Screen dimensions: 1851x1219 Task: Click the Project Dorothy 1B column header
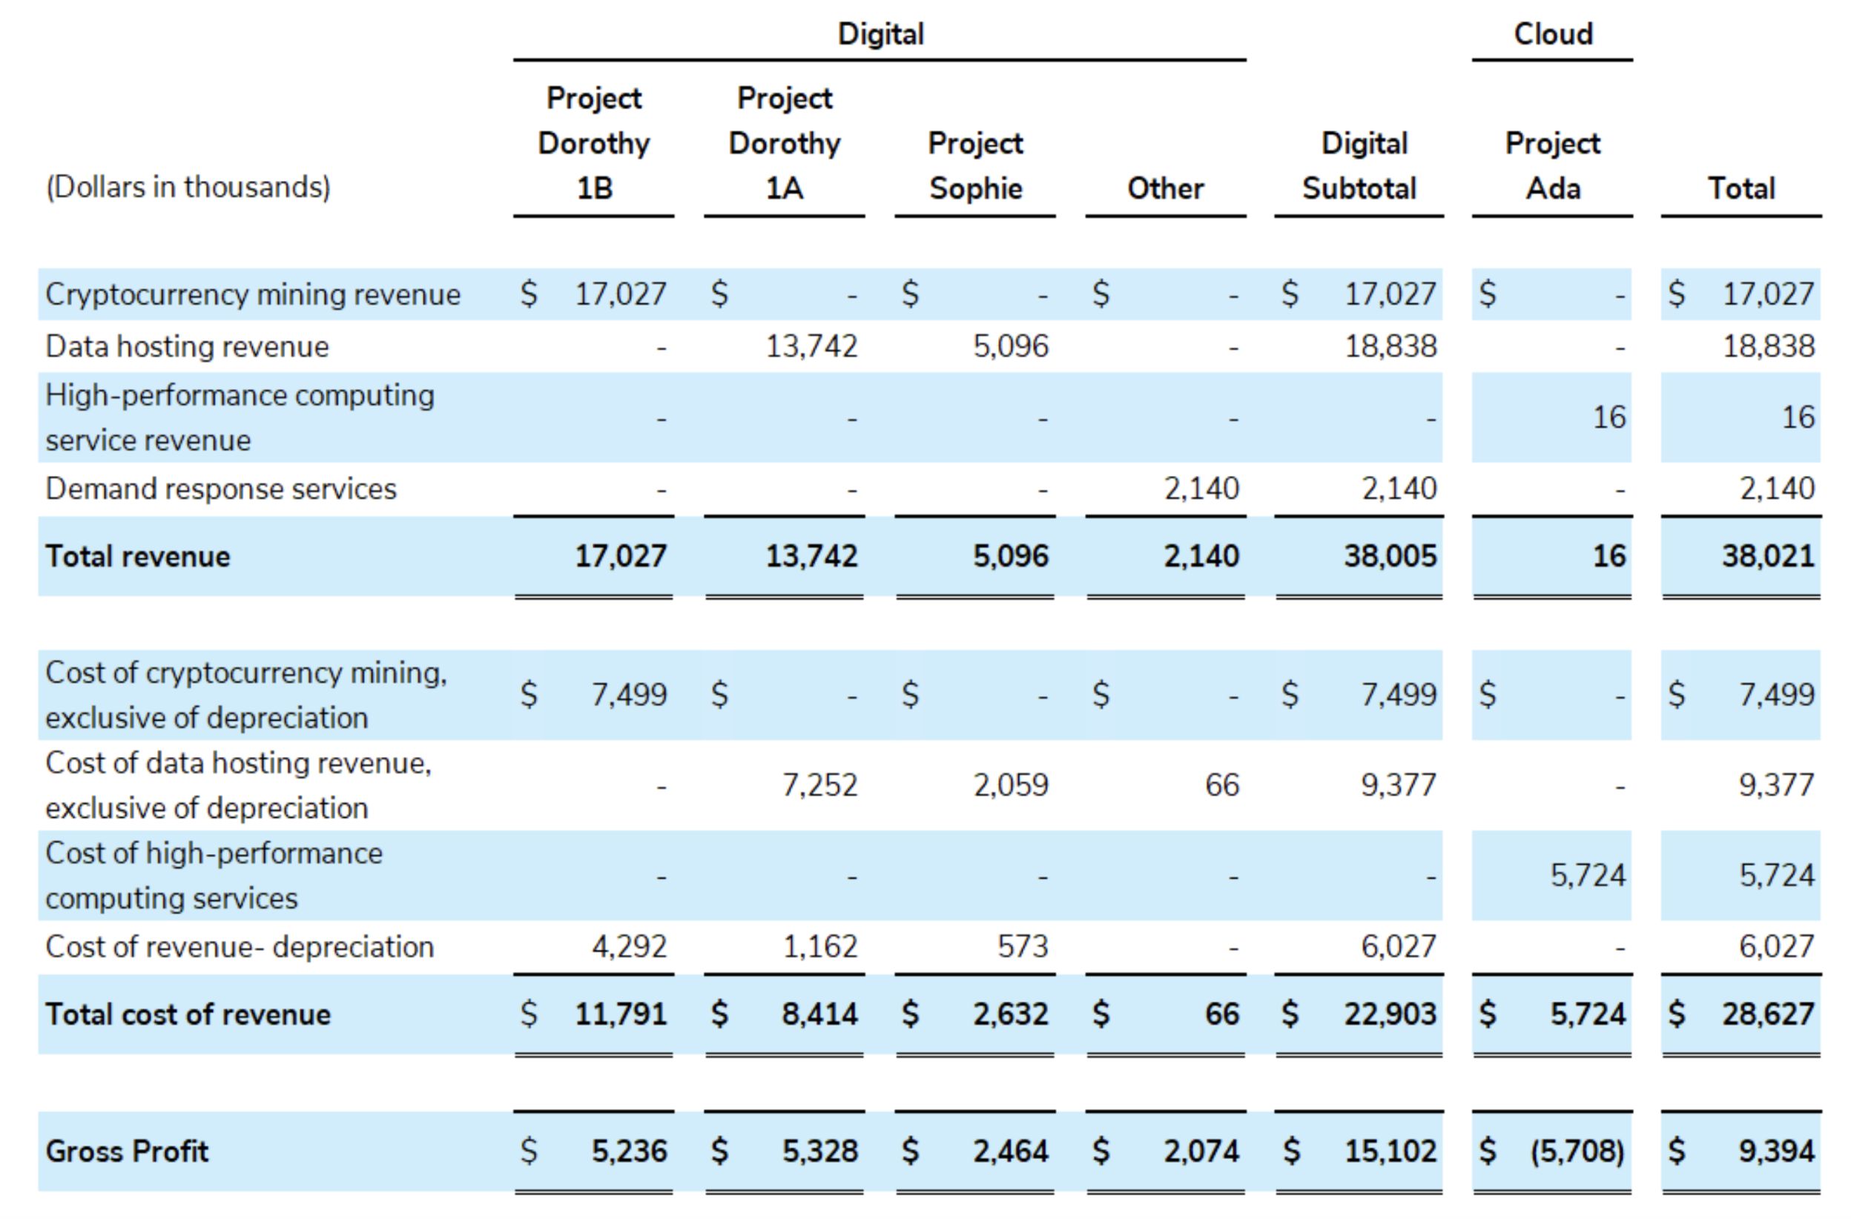point(593,143)
